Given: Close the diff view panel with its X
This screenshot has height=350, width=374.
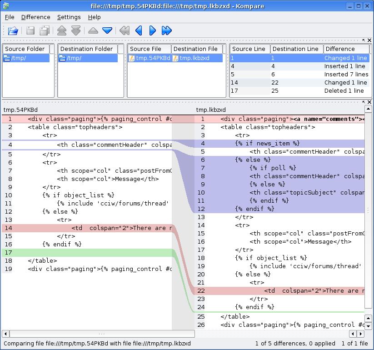Looking at the screenshot, I should [369, 102].
